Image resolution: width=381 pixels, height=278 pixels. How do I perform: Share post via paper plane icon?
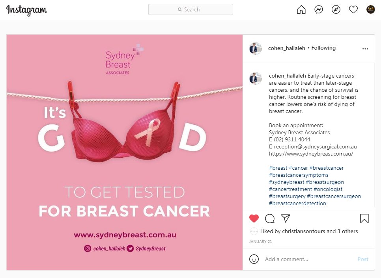[x=286, y=219]
